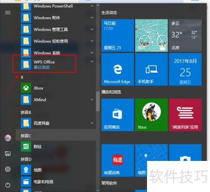Click the 拼音D section header
The image size is (210, 192).
26,159
